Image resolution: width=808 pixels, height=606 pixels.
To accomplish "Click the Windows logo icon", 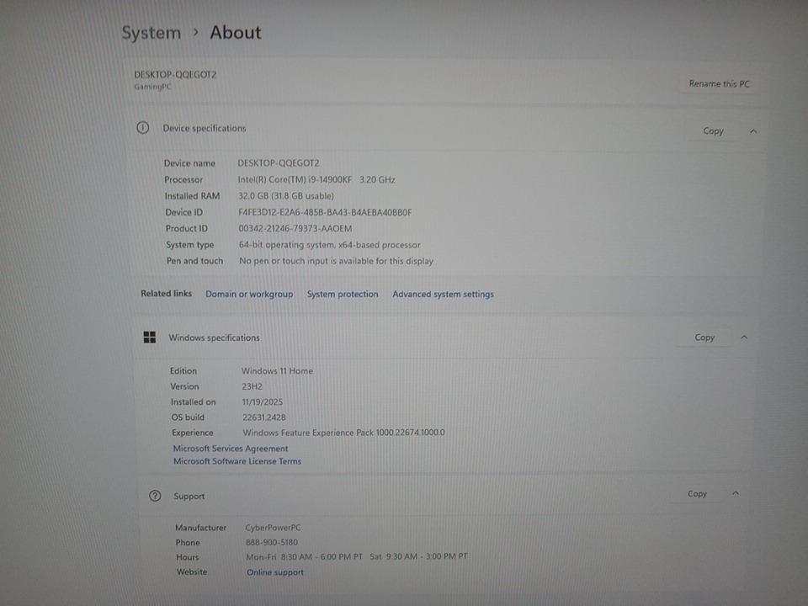I will tap(149, 338).
